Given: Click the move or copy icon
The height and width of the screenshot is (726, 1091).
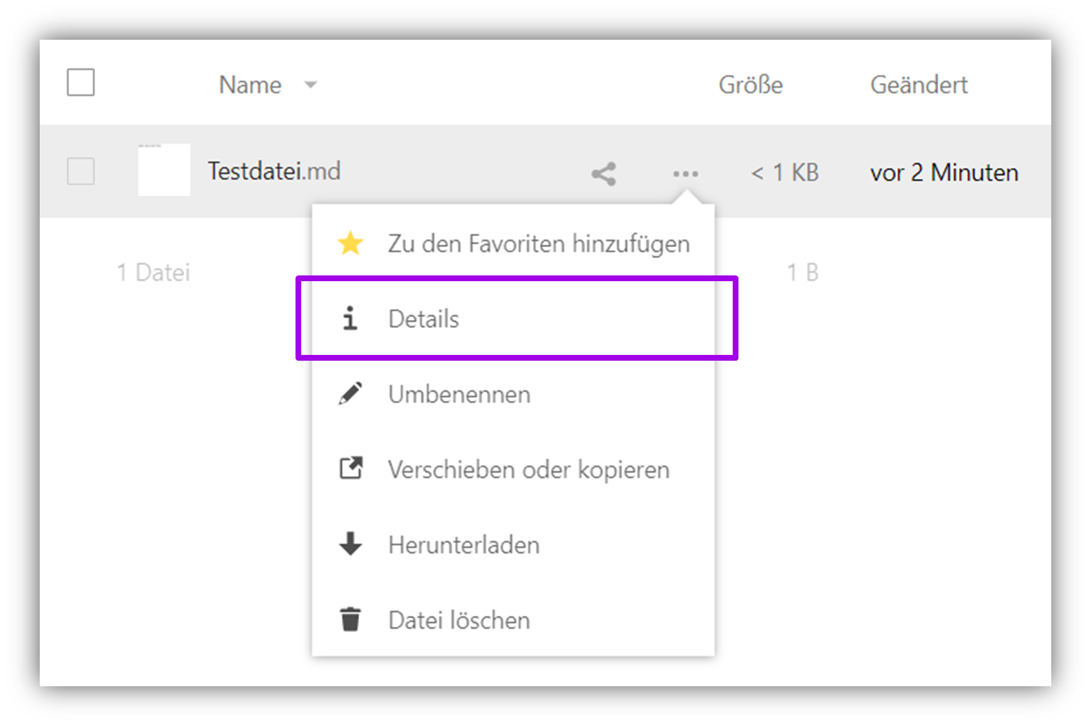Looking at the screenshot, I should click(350, 469).
